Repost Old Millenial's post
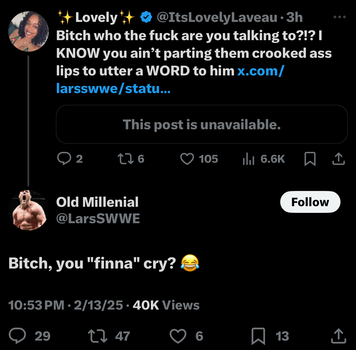356x350 pixels. (x=98, y=336)
